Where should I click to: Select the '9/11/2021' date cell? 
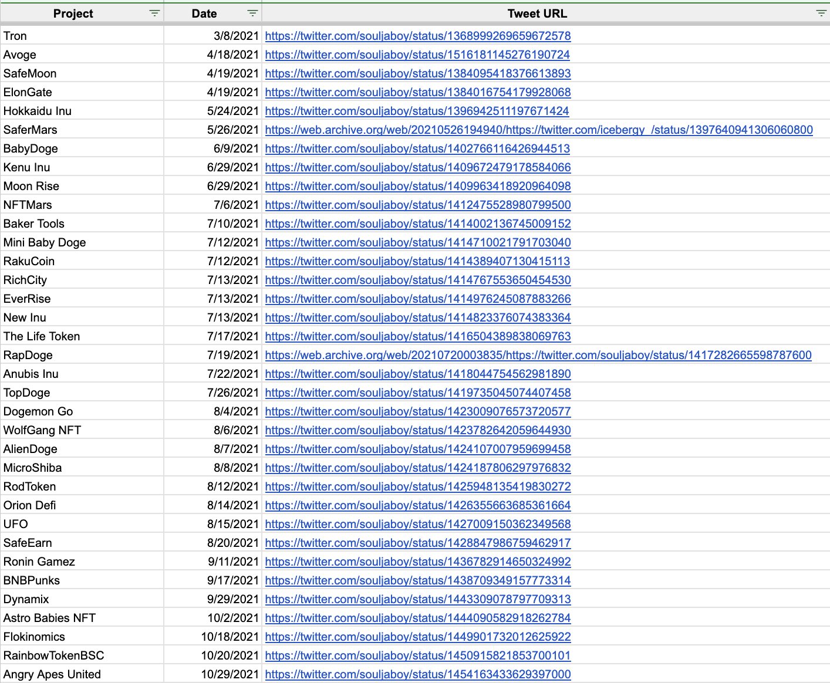(212, 562)
